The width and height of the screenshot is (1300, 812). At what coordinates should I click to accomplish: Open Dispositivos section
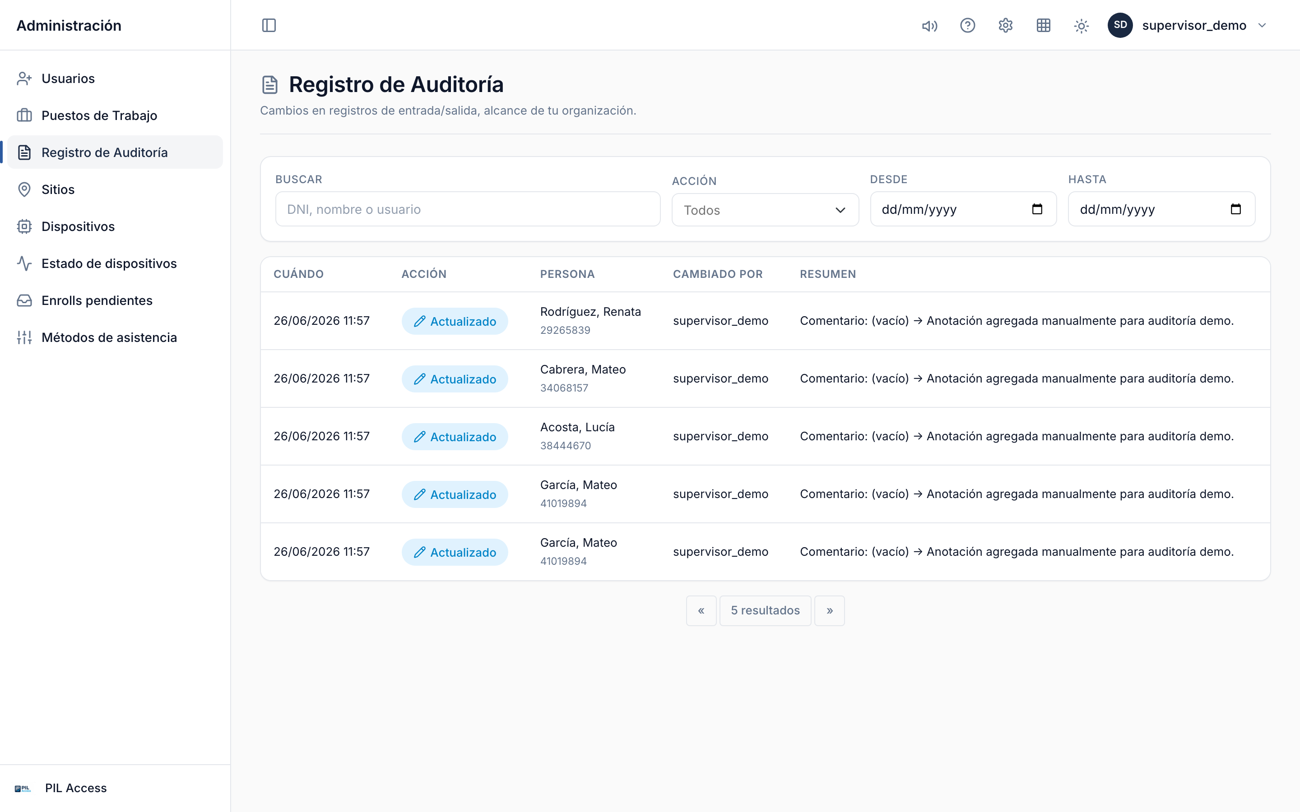point(114,226)
